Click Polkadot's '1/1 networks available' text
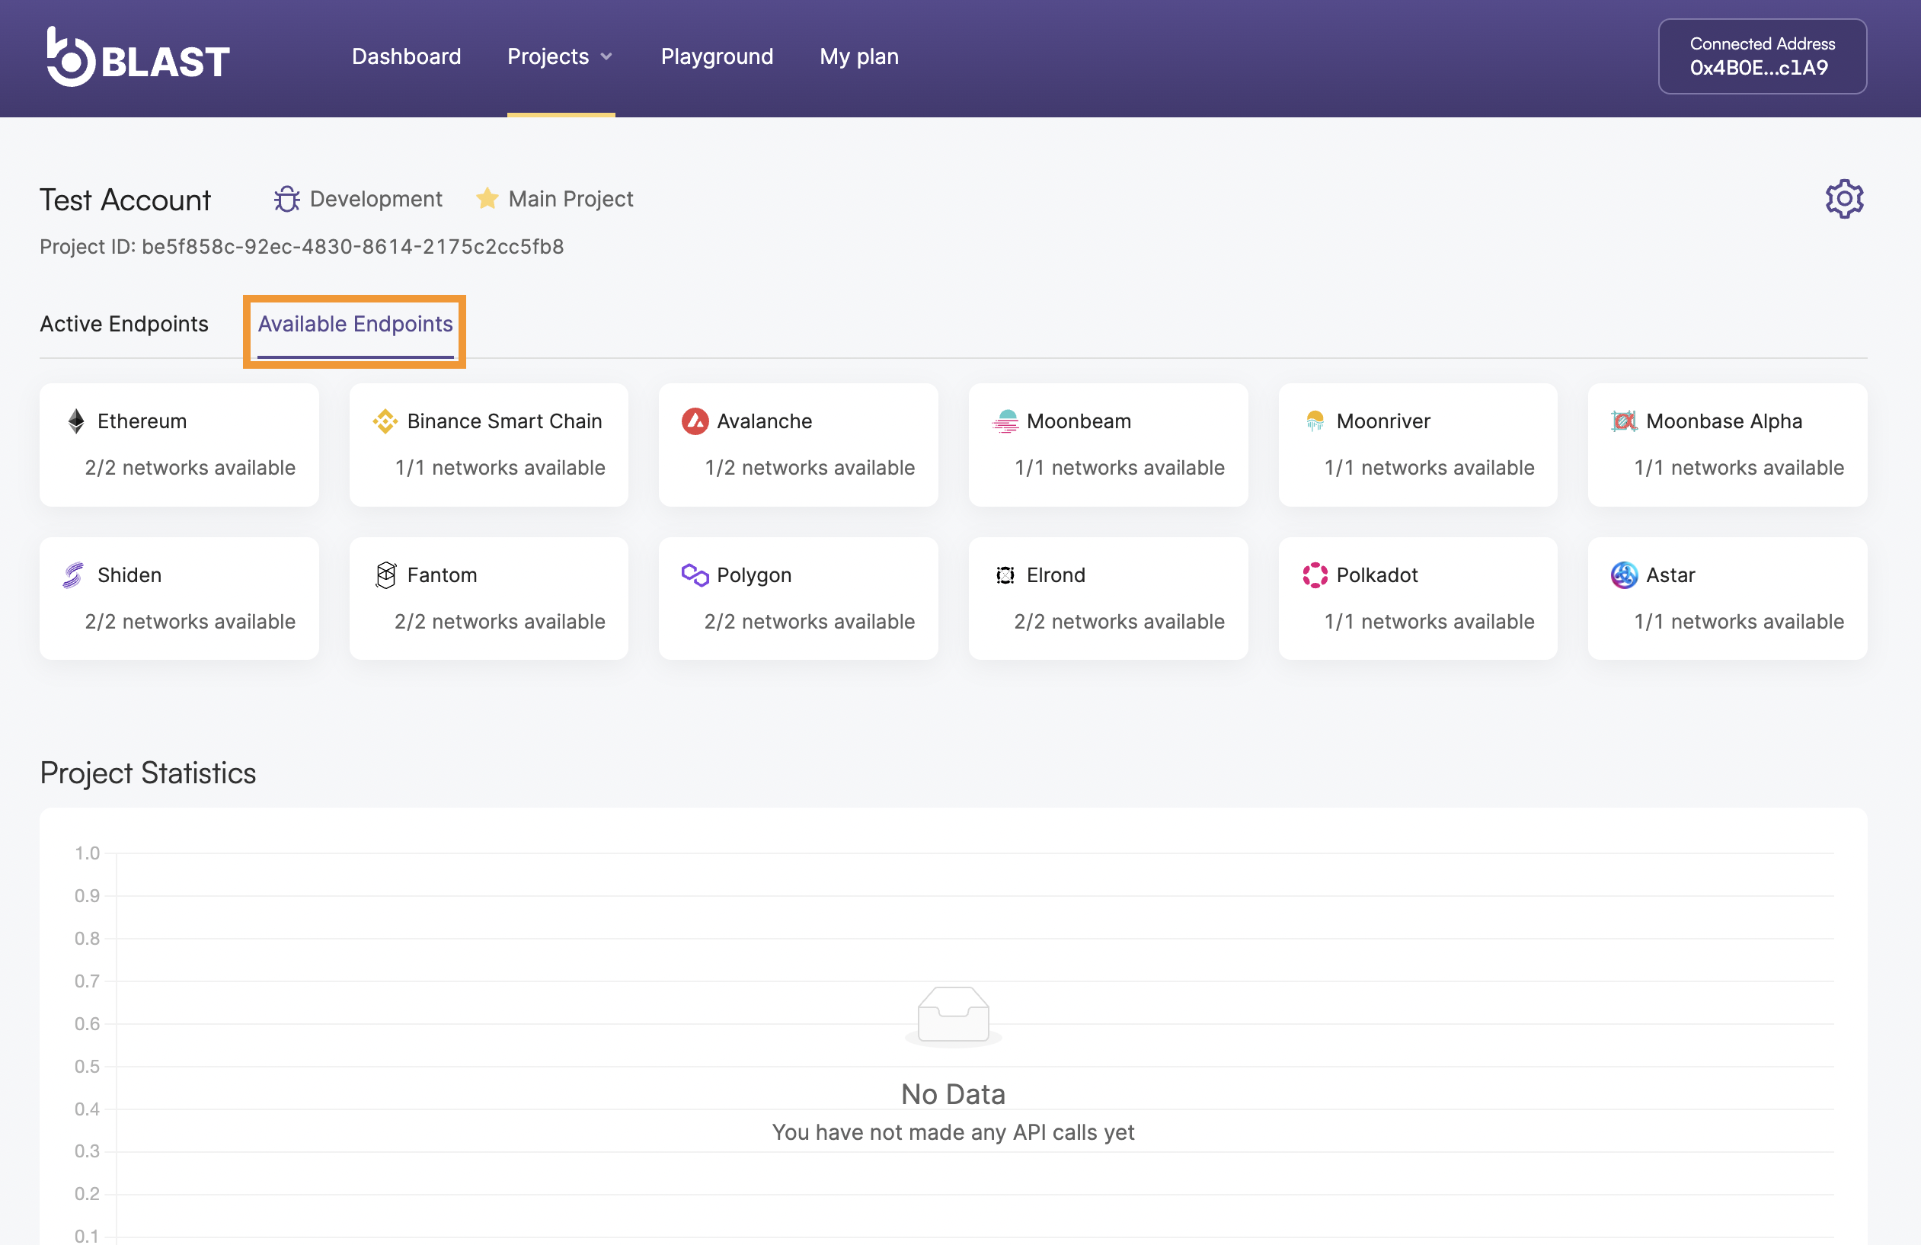Viewport: 1921px width, 1245px height. [x=1430, y=622]
